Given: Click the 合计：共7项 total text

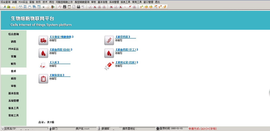Looking at the screenshot, I should [46, 122].
